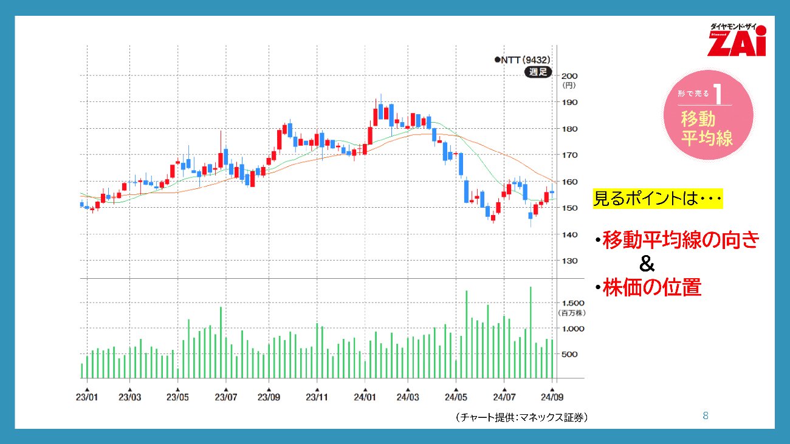Image resolution: width=790 pixels, height=444 pixels.
Task: Click the yellow 見るポイントは highlighted text
Action: click(x=658, y=199)
